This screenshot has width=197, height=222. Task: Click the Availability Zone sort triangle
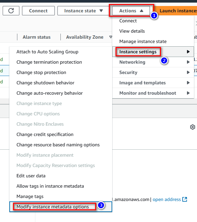(x=111, y=37)
